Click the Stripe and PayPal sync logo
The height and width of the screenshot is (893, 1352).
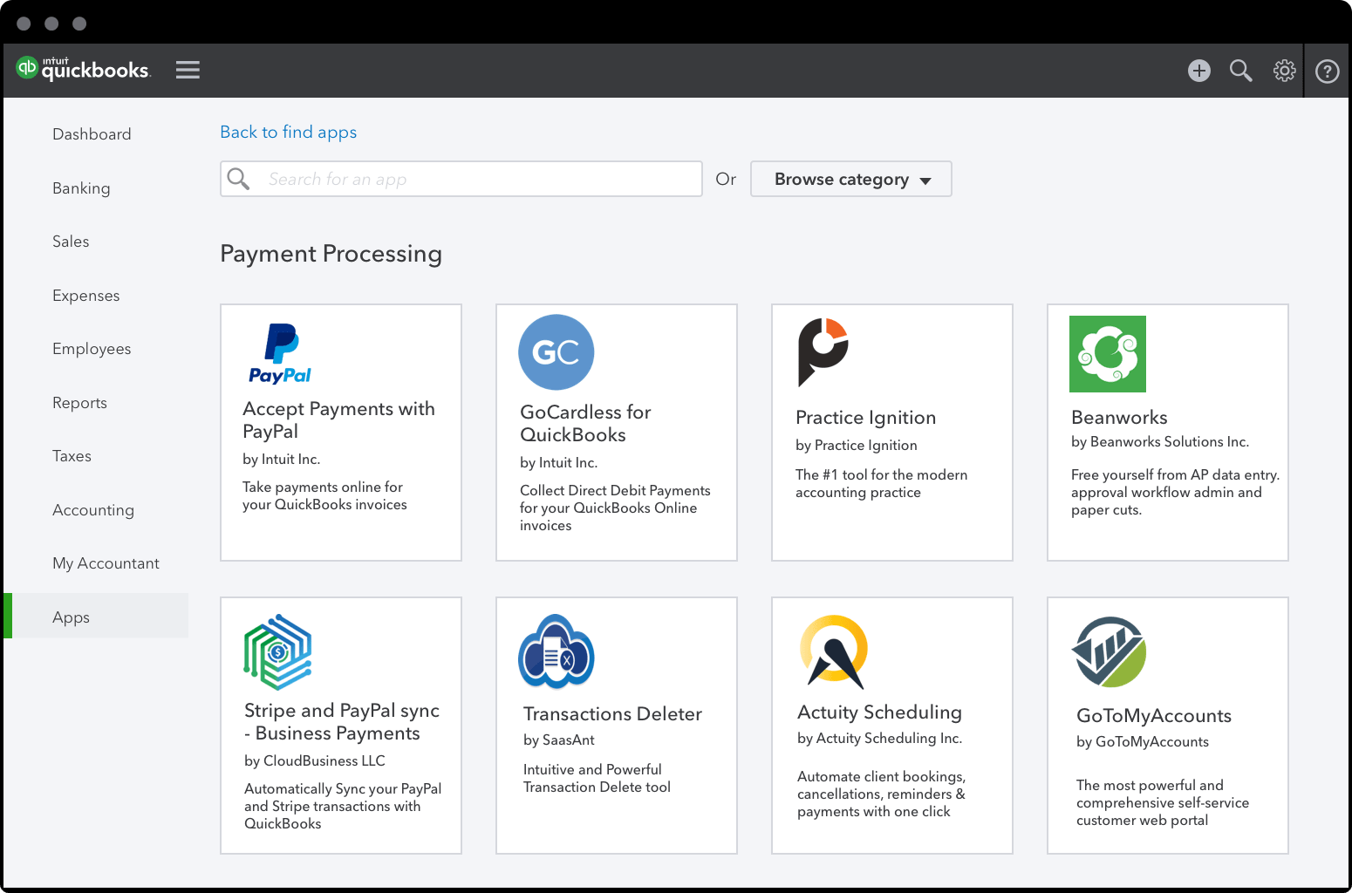click(277, 652)
